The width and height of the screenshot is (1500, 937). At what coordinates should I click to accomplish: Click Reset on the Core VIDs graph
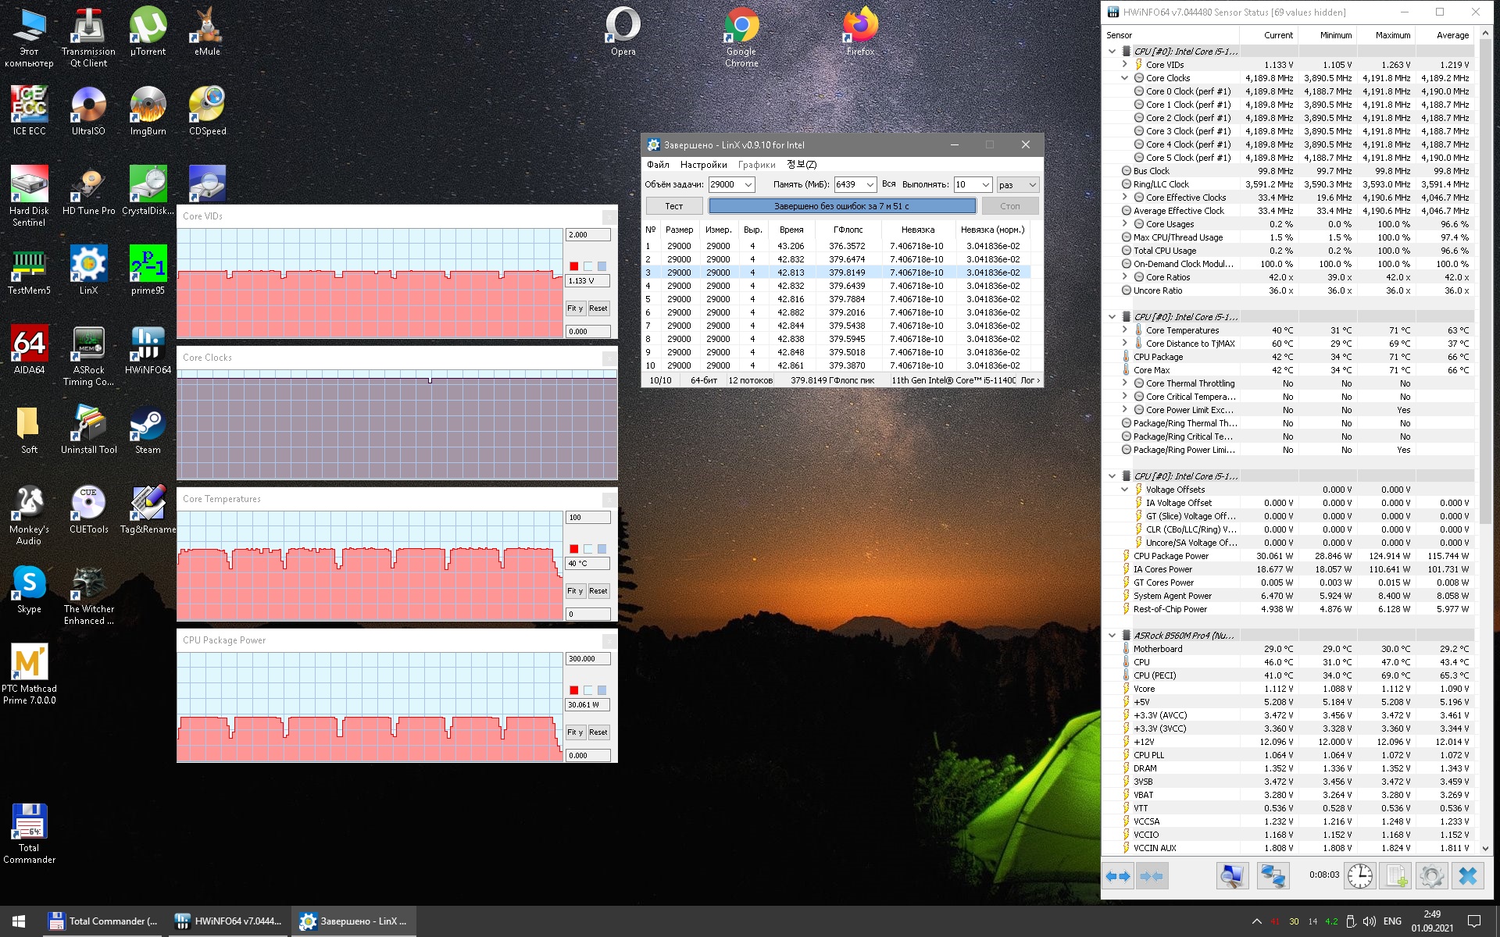click(x=598, y=308)
